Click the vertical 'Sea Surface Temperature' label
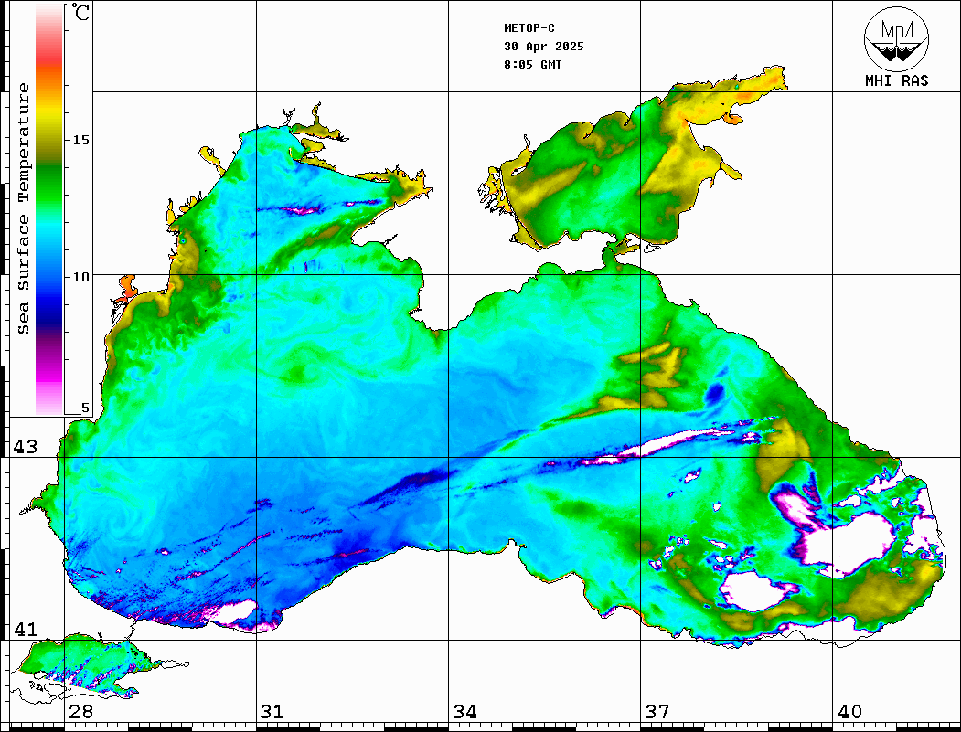 (x=23, y=208)
